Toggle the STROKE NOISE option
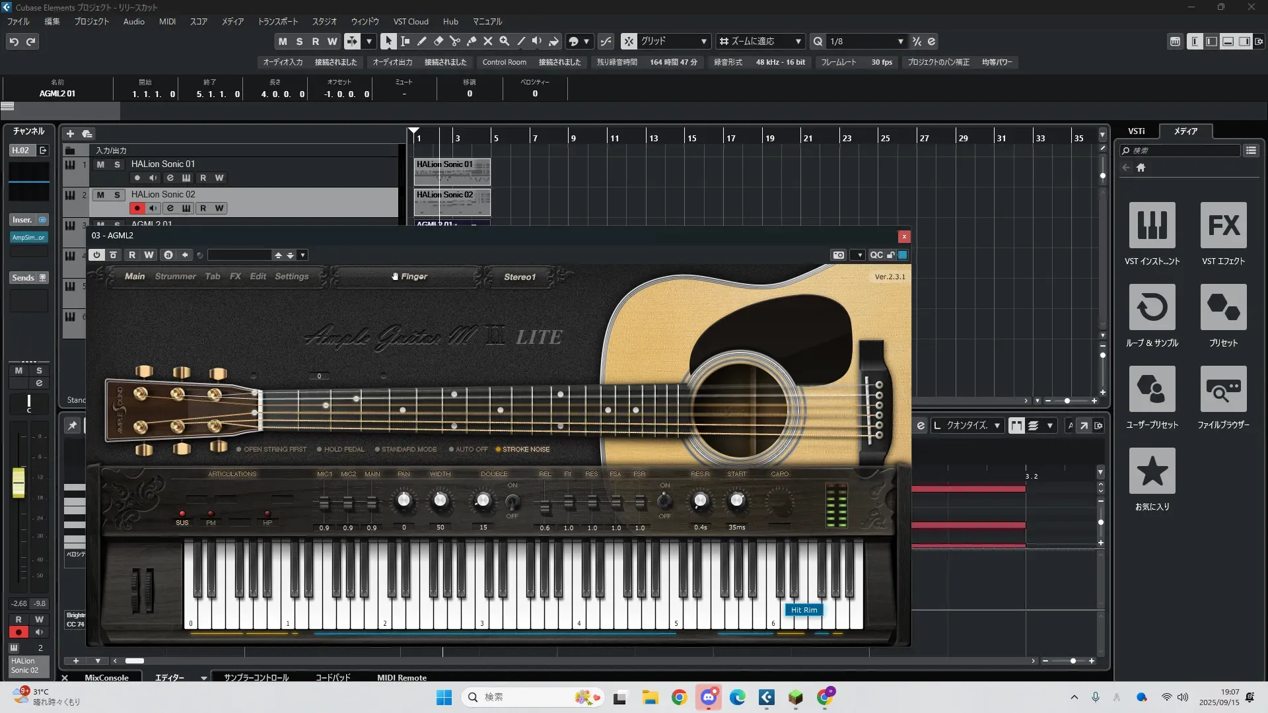The width and height of the screenshot is (1268, 713). pos(522,450)
